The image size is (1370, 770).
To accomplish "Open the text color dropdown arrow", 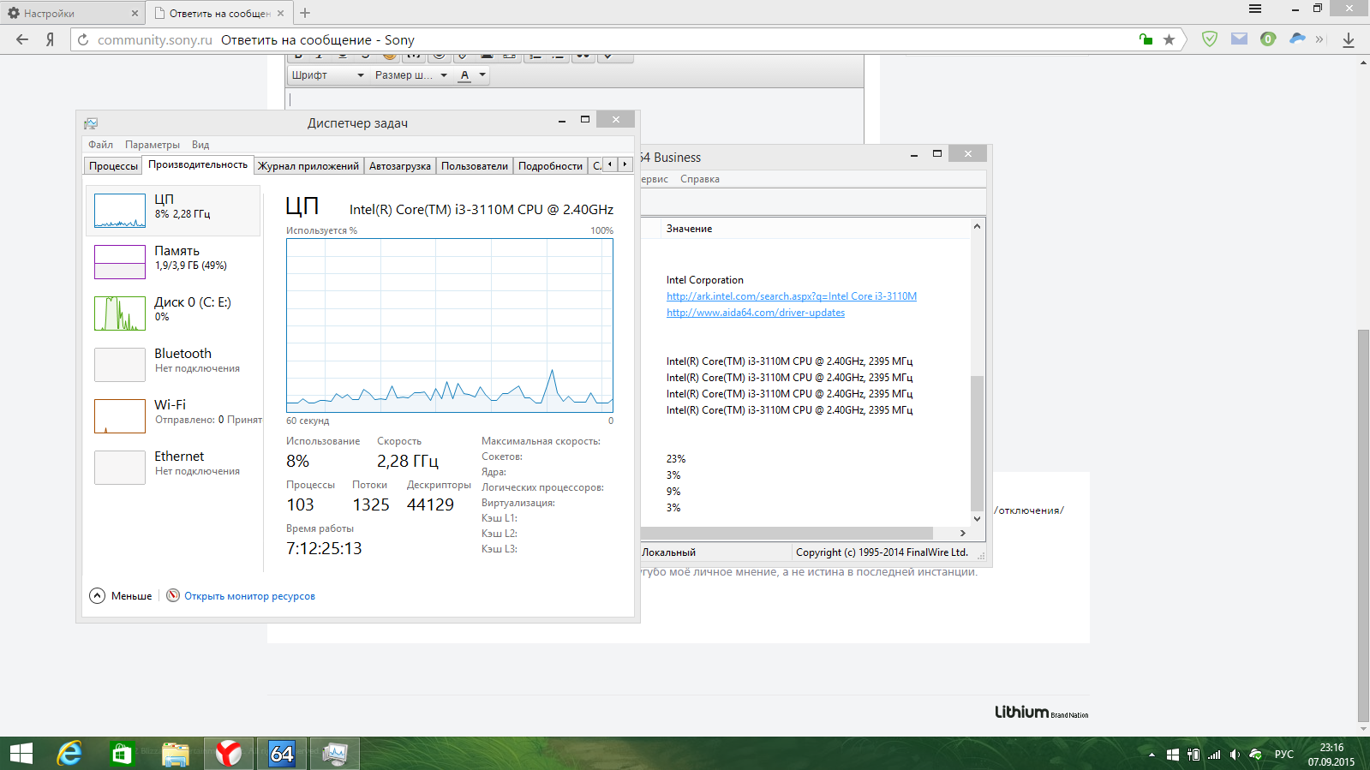I will pos(482,75).
